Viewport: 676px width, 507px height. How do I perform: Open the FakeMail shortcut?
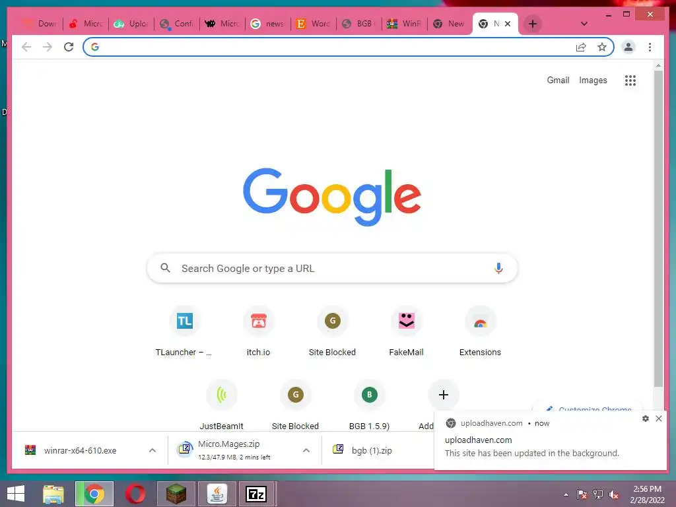(406, 332)
